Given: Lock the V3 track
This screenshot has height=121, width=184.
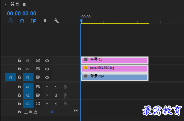Looking at the screenshot, I should coord(19,60).
